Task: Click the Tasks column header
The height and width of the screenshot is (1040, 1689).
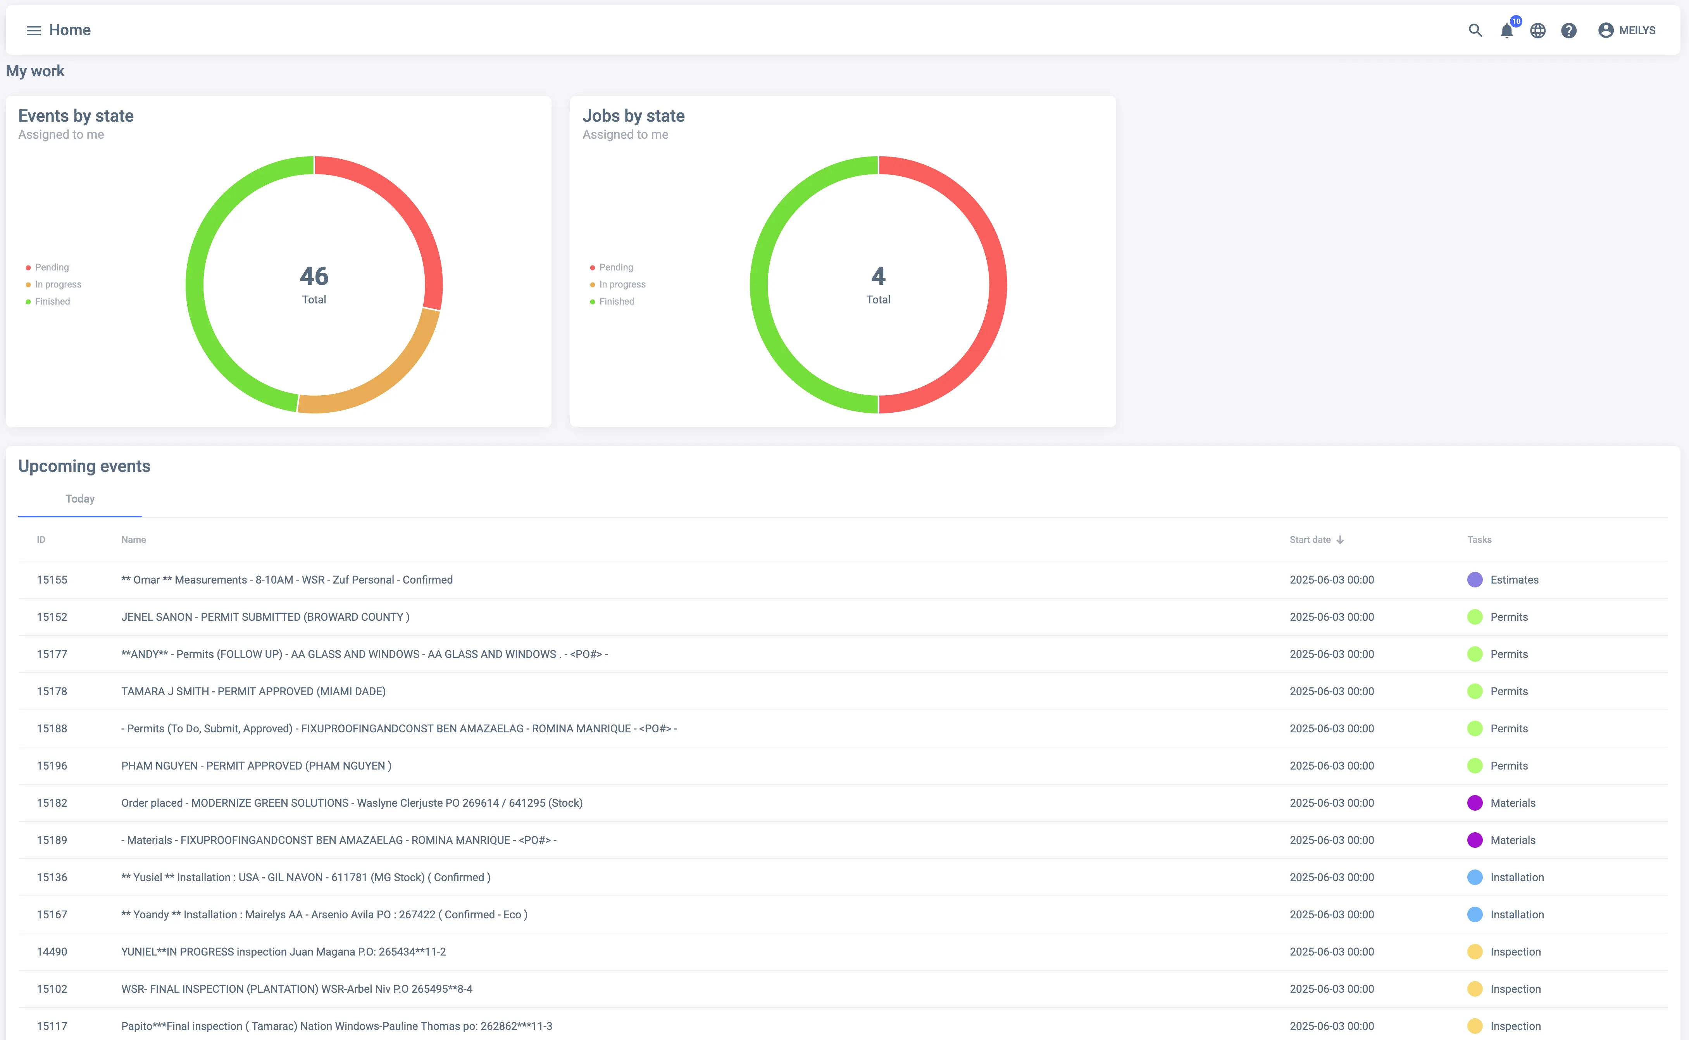Action: (1479, 540)
